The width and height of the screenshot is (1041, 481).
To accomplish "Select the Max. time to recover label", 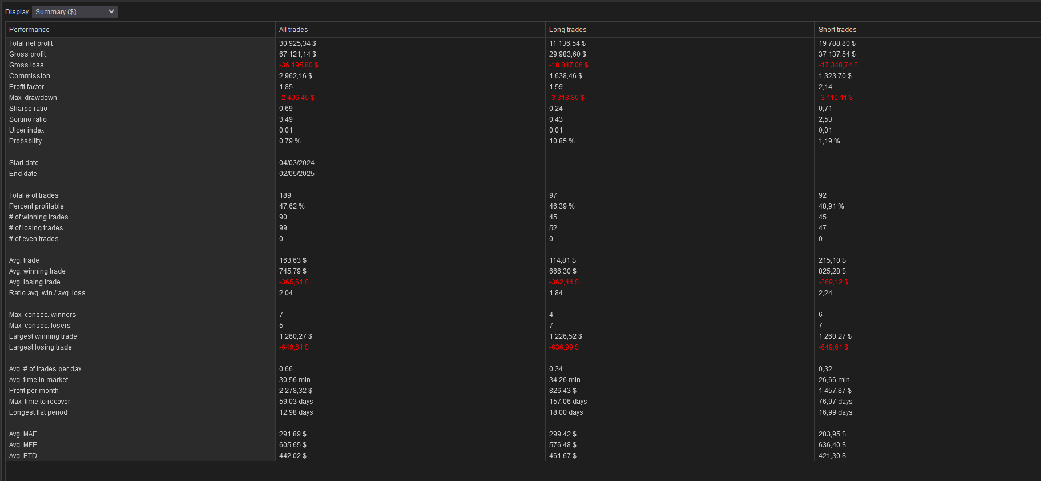I will [x=39, y=402].
